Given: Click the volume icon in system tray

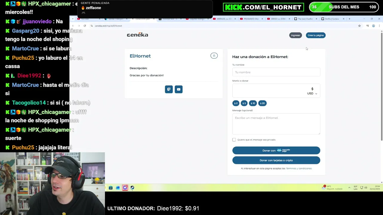Looking at the screenshot, I should click(x=366, y=188).
